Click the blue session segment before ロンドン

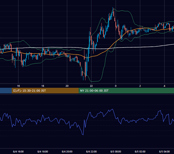click(x=6, y=91)
